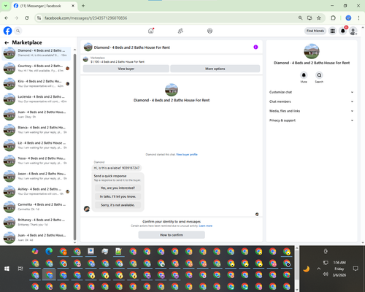The height and width of the screenshot is (292, 365).
Task: Click back arrow next to Marketplace heading
Action: click(x=7, y=43)
